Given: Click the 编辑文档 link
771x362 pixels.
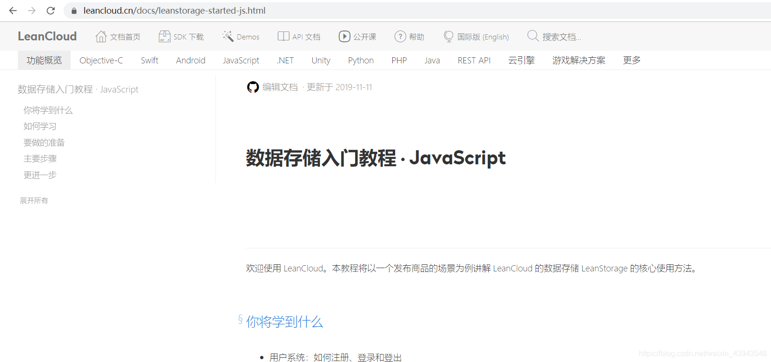Looking at the screenshot, I should click(x=280, y=87).
